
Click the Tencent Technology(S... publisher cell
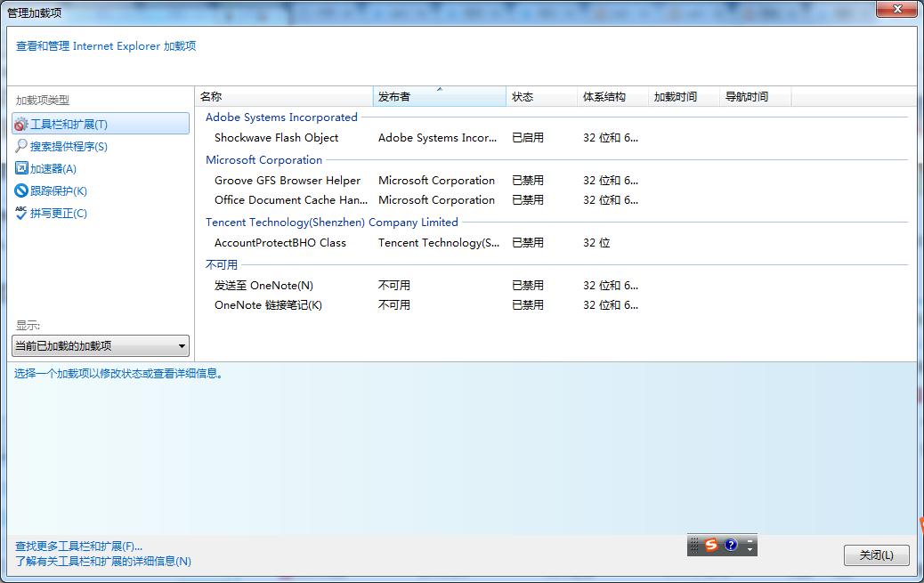click(439, 243)
